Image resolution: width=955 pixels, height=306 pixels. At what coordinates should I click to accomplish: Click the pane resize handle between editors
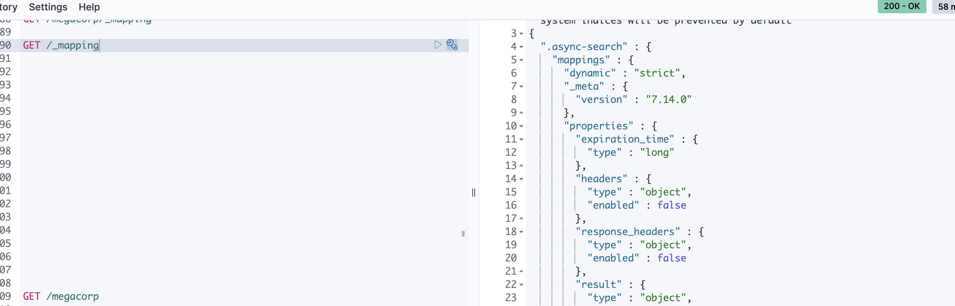pyautogui.click(x=473, y=192)
